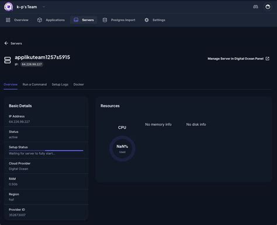Click the Postgres Import database icon
277x225 pixels.
pos(105,20)
